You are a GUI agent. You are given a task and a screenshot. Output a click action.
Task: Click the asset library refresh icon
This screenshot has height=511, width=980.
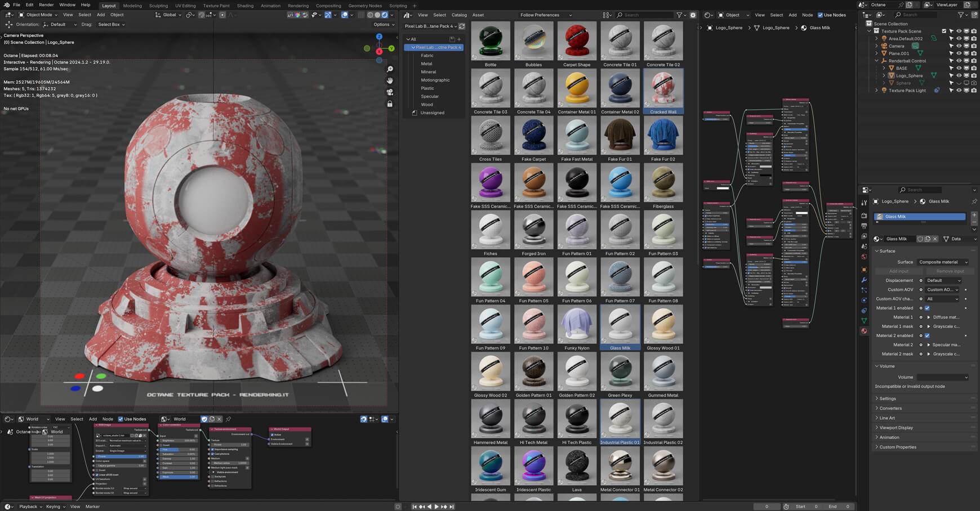pos(462,26)
